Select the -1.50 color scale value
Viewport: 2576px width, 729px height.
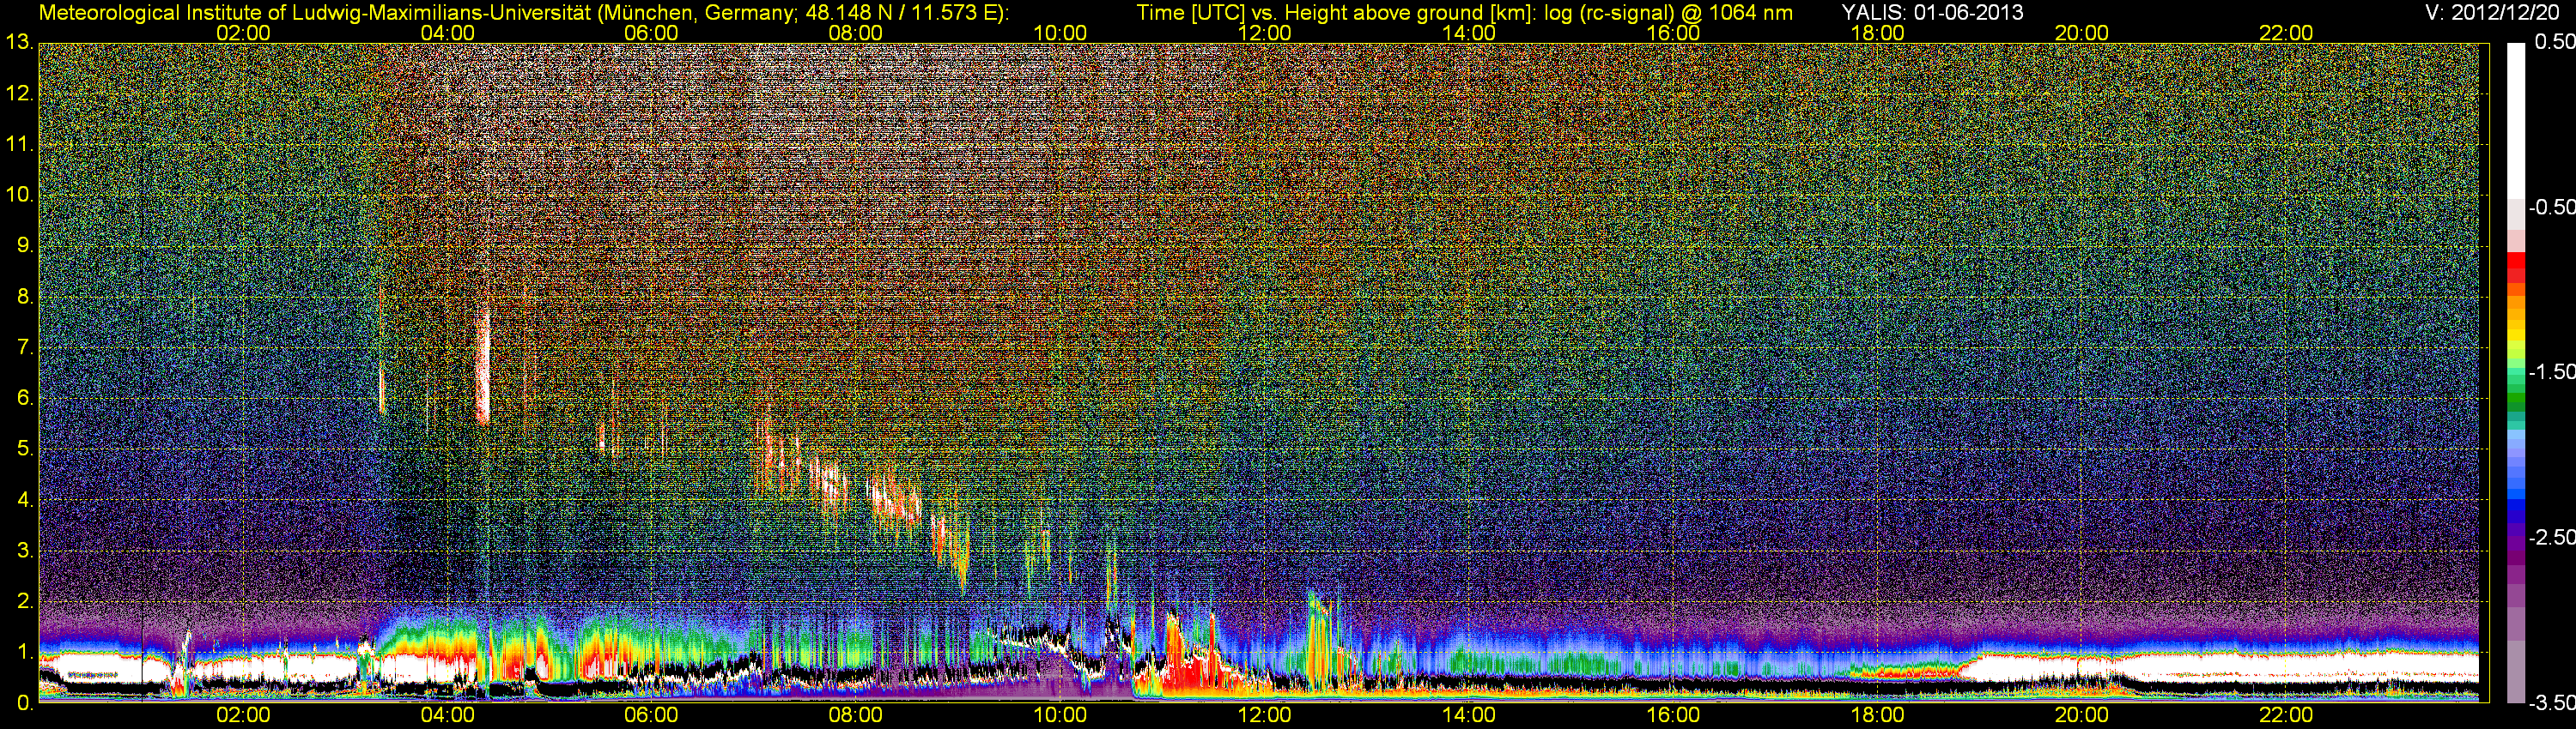(2551, 371)
